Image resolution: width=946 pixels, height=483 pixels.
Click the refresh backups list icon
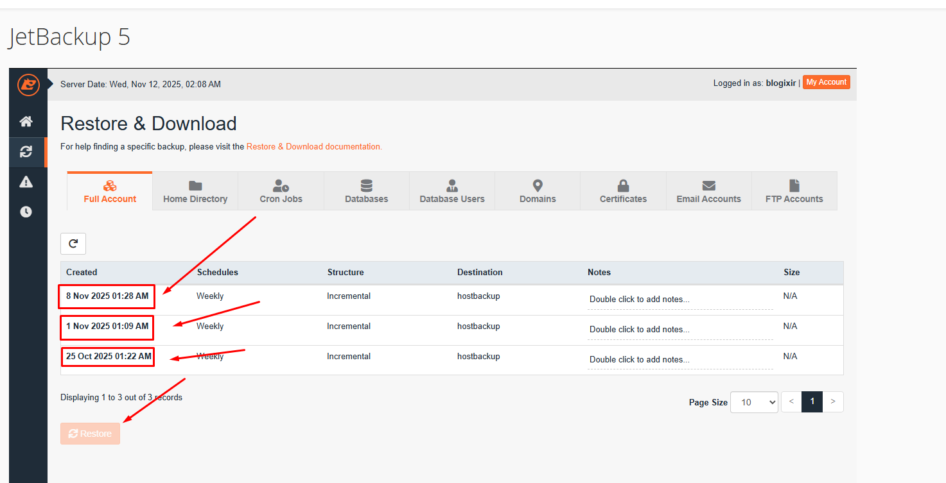pyautogui.click(x=73, y=244)
